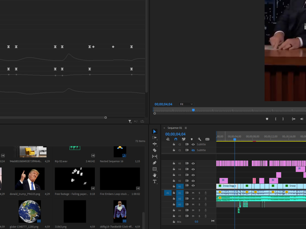Click Mark In button in Program Monitor
Screen dimensions: 306x229
(276, 119)
